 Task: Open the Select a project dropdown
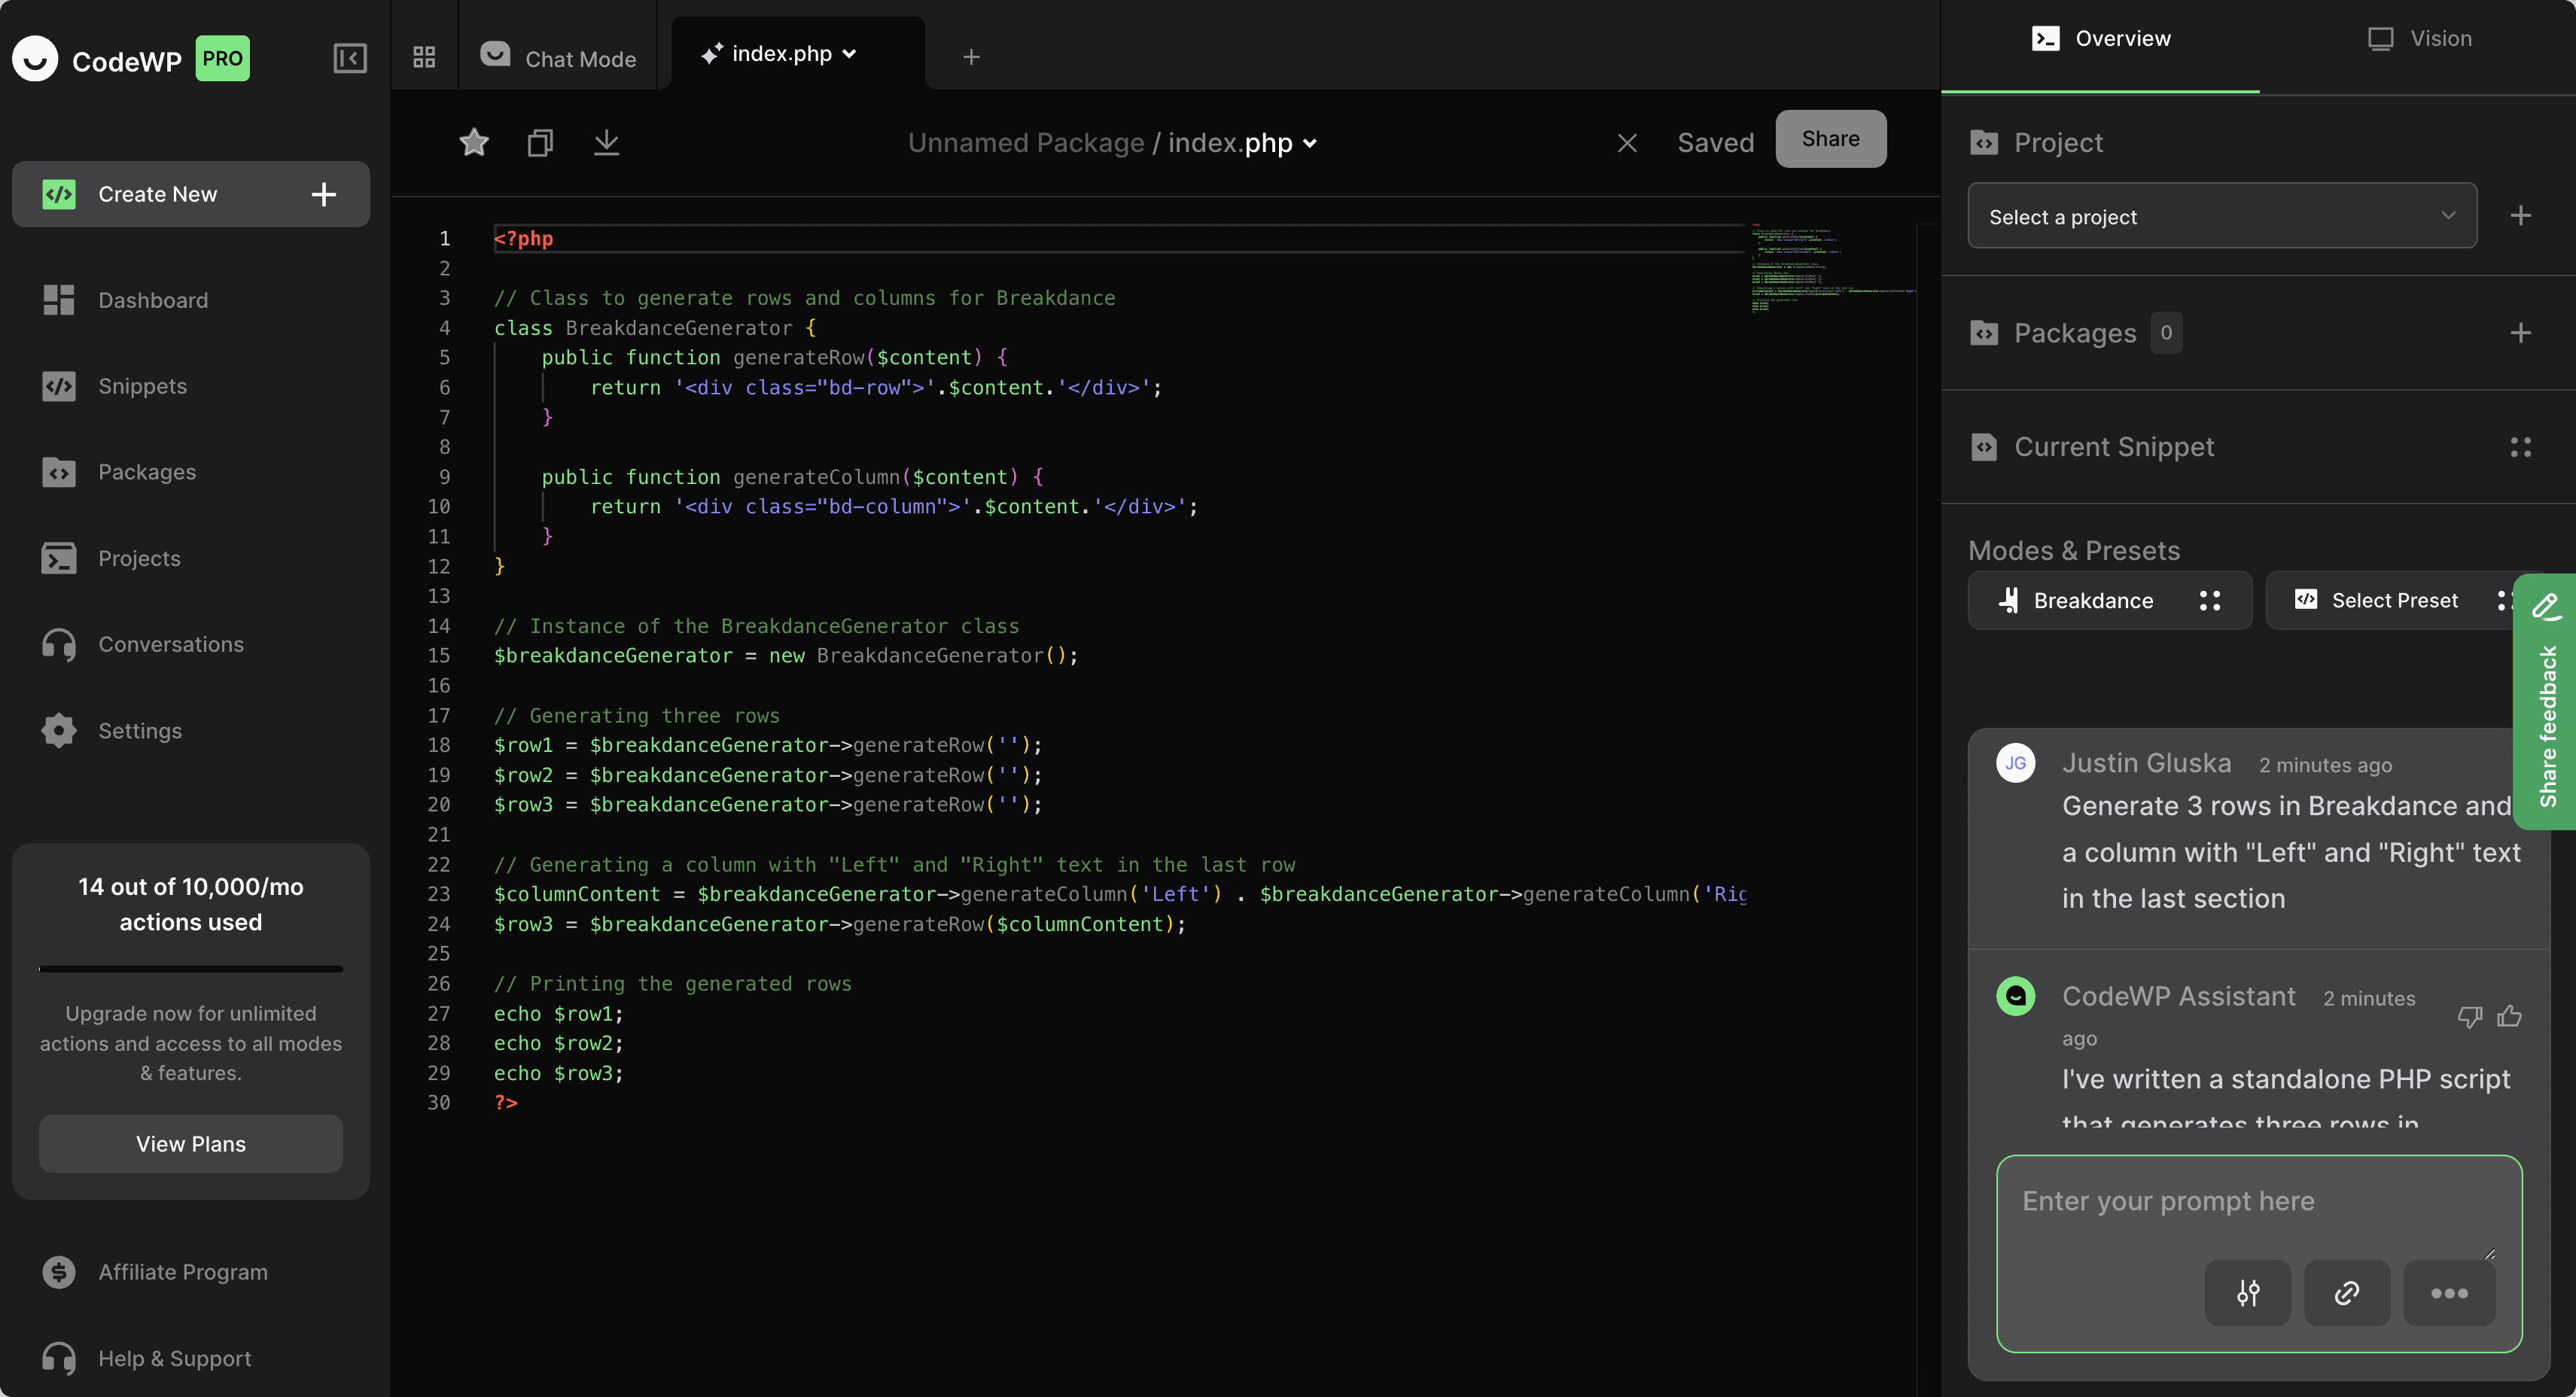coord(2222,215)
